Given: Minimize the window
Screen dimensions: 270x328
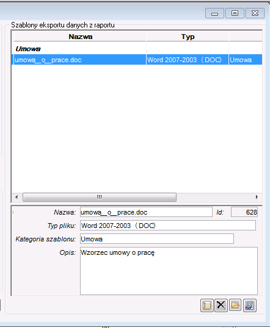Looking at the screenshot, I should [214, 13].
